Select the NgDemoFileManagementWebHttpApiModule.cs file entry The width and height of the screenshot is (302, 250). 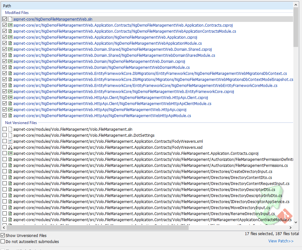(102, 116)
